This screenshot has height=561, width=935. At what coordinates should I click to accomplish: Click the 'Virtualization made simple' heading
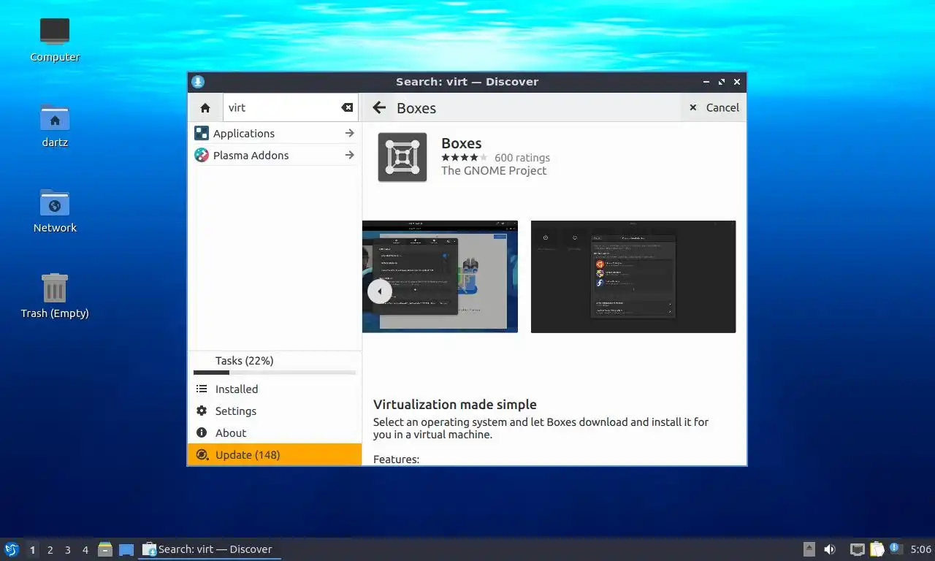tap(454, 404)
